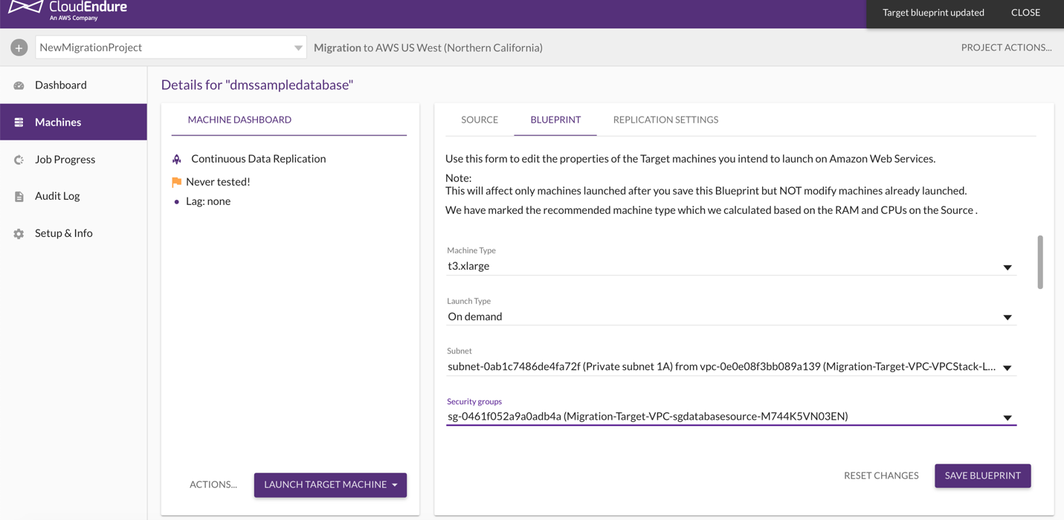1064x520 pixels.
Task: Switch to the Replication Settings tab
Action: (665, 120)
